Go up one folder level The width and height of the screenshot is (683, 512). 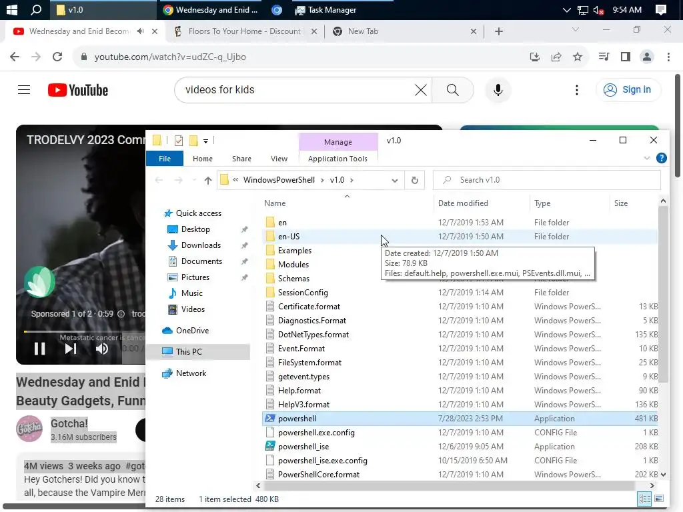[208, 180]
